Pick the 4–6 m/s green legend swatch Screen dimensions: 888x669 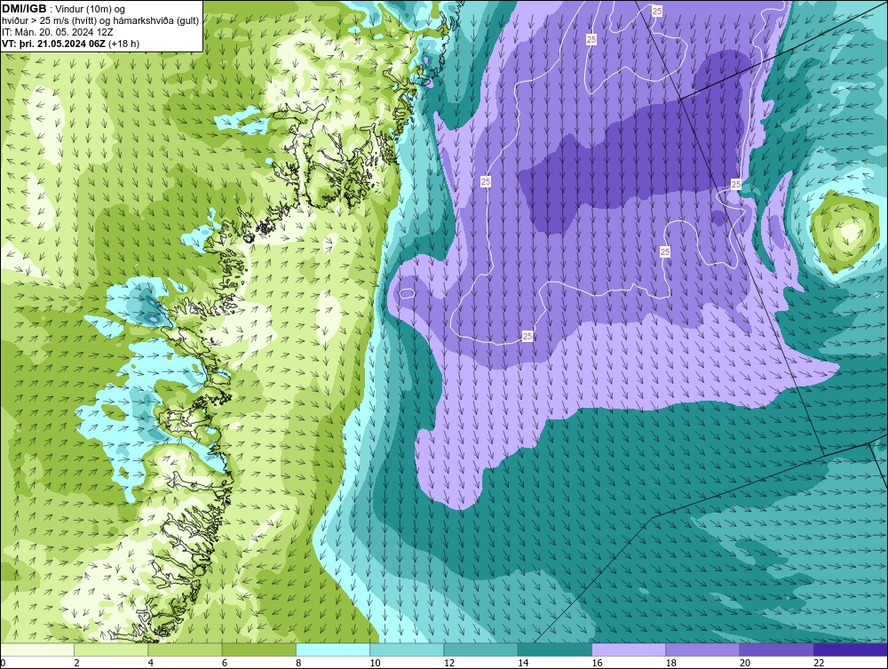point(186,649)
